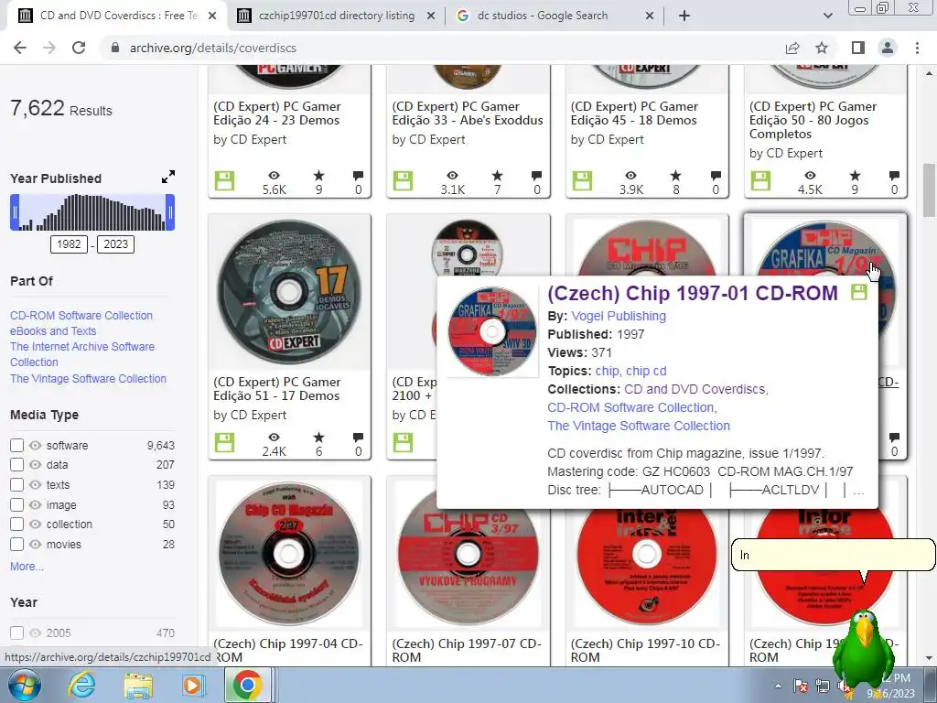Viewport: 937px width, 703px height.
Task: Click favorites star on Edição 33 card
Action: 497,176
